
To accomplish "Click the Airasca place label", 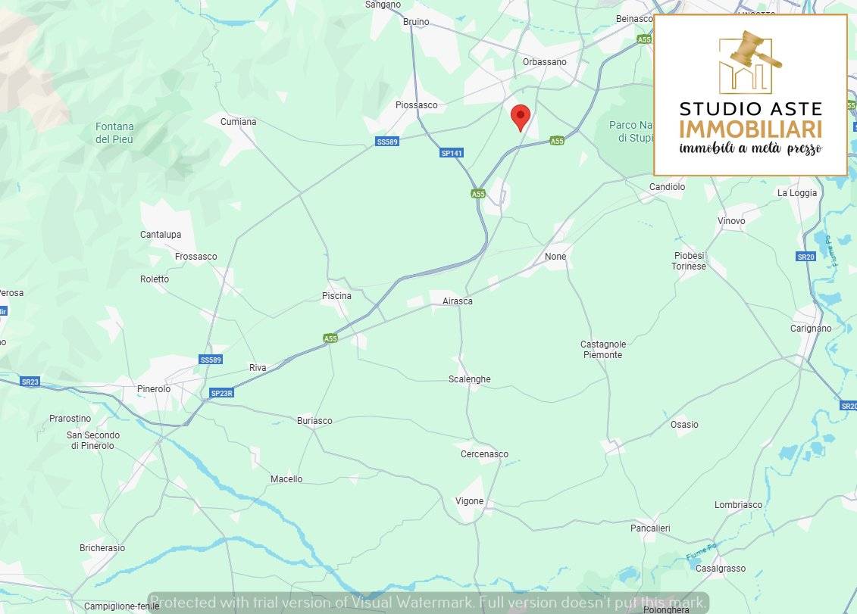I will [458, 301].
